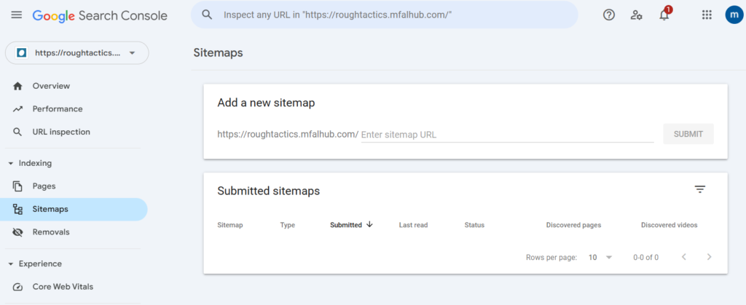
Task: Open the account avatar menu
Action: [734, 15]
